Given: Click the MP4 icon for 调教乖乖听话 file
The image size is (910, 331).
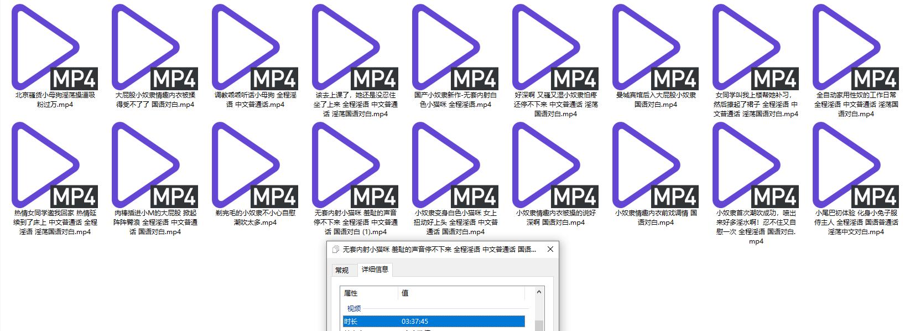Looking at the screenshot, I should tap(255, 46).
